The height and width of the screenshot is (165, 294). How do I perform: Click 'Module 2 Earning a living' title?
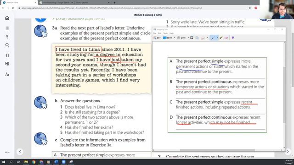tap(147, 15)
